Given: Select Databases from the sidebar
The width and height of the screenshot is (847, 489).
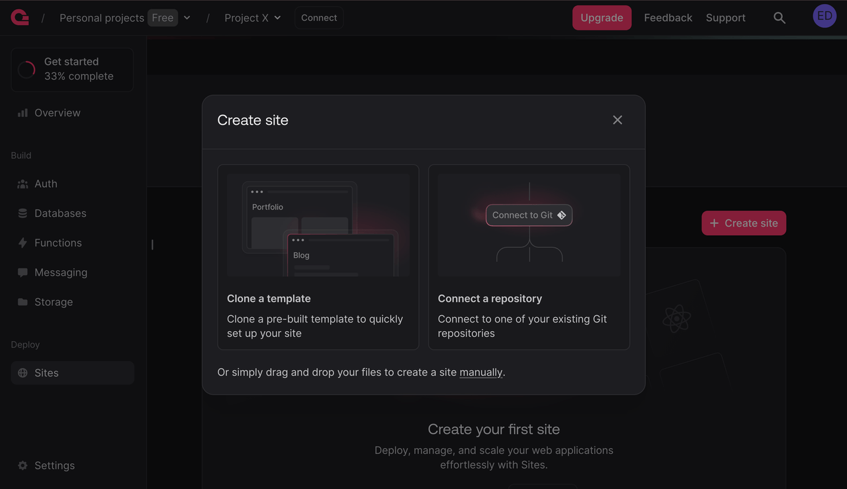Looking at the screenshot, I should (60, 213).
